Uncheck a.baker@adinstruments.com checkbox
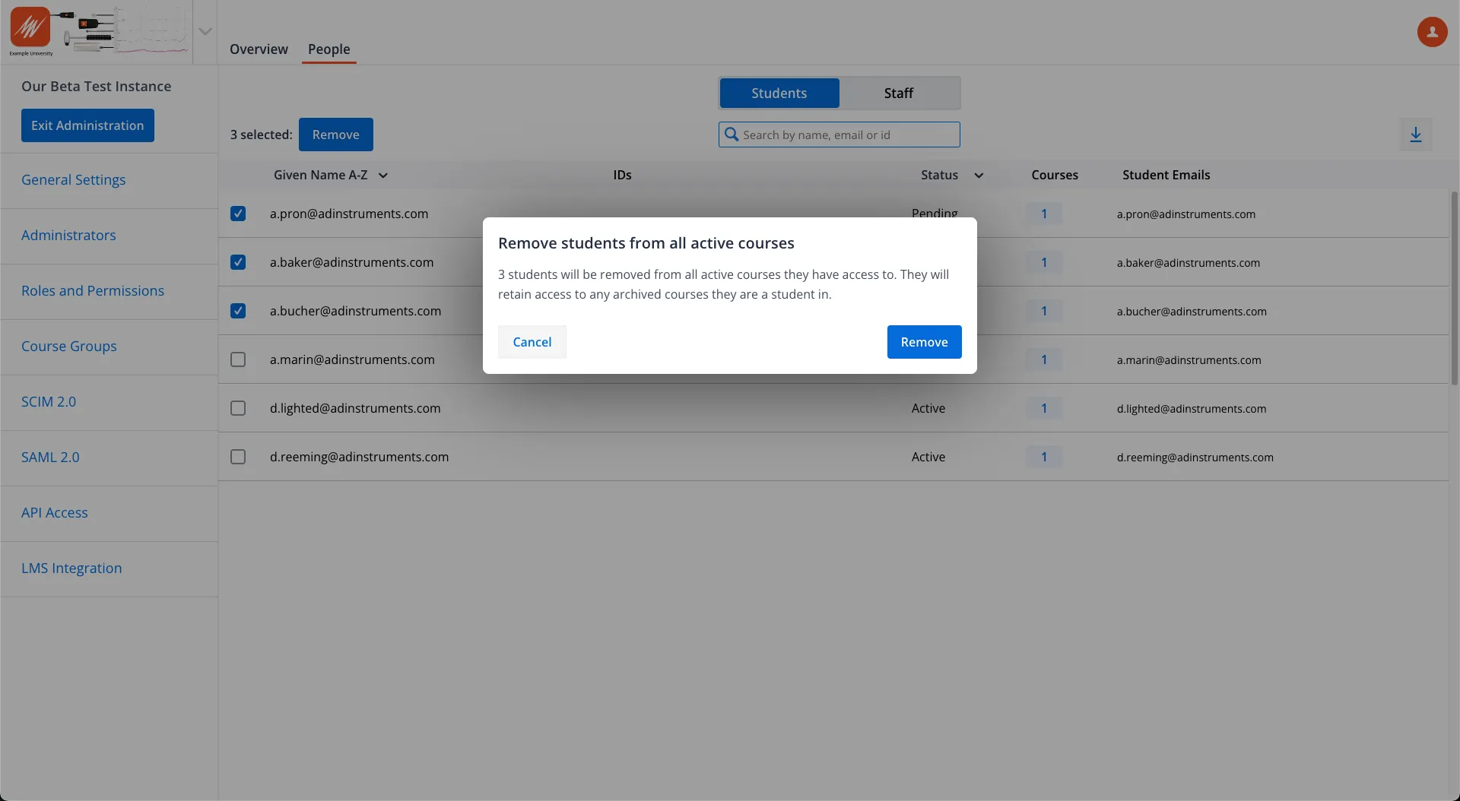Screen dimensions: 1460x801 (x=238, y=262)
